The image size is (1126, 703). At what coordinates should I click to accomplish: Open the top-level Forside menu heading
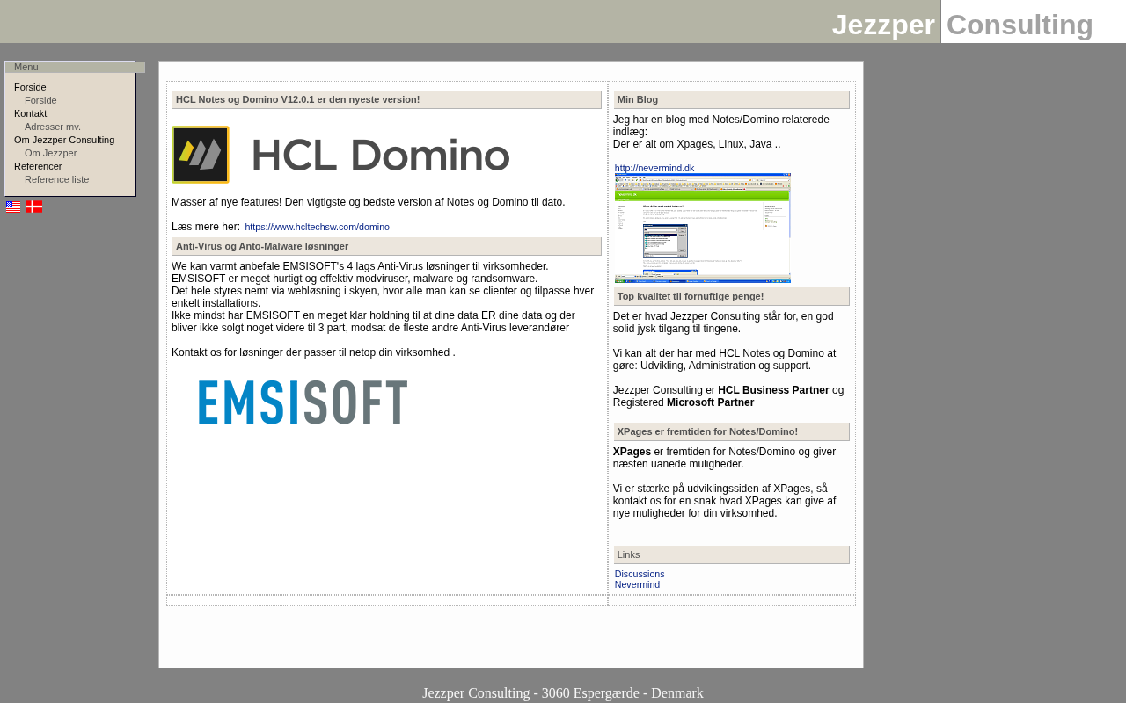tap(30, 87)
